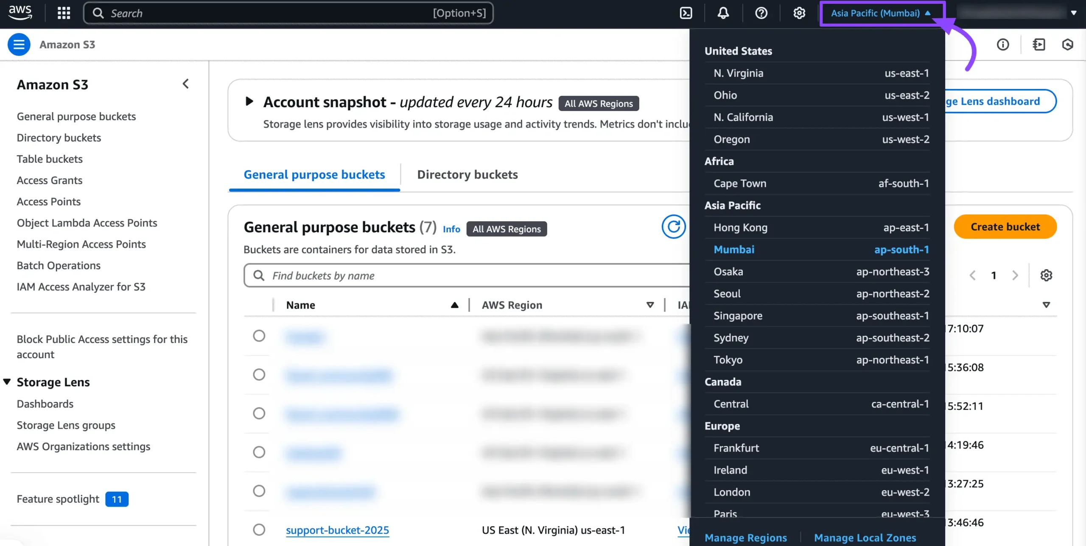Open the Storage Lens dashboard button
Viewport: 1086px width, 546px height.
(x=1000, y=101)
